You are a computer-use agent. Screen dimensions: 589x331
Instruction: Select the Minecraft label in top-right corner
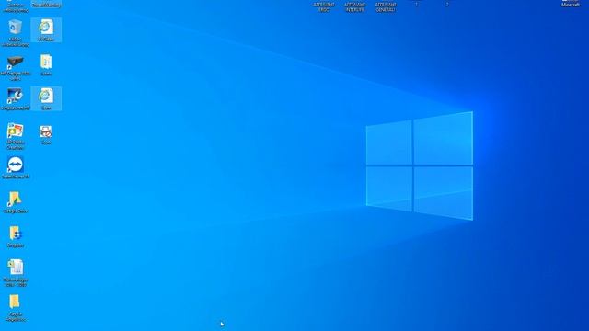click(571, 5)
